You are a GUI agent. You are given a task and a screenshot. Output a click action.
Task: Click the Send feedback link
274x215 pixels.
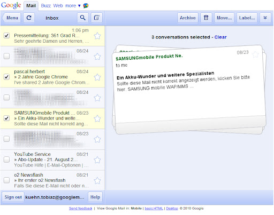tap(81, 209)
